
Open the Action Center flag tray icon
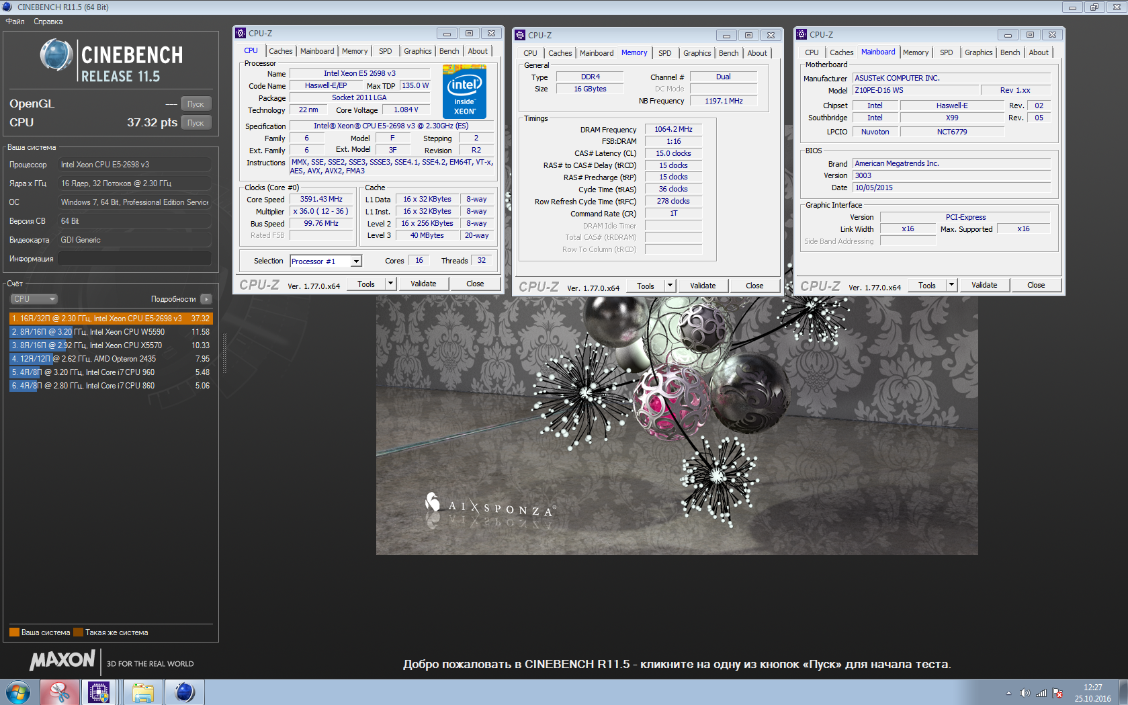1057,693
